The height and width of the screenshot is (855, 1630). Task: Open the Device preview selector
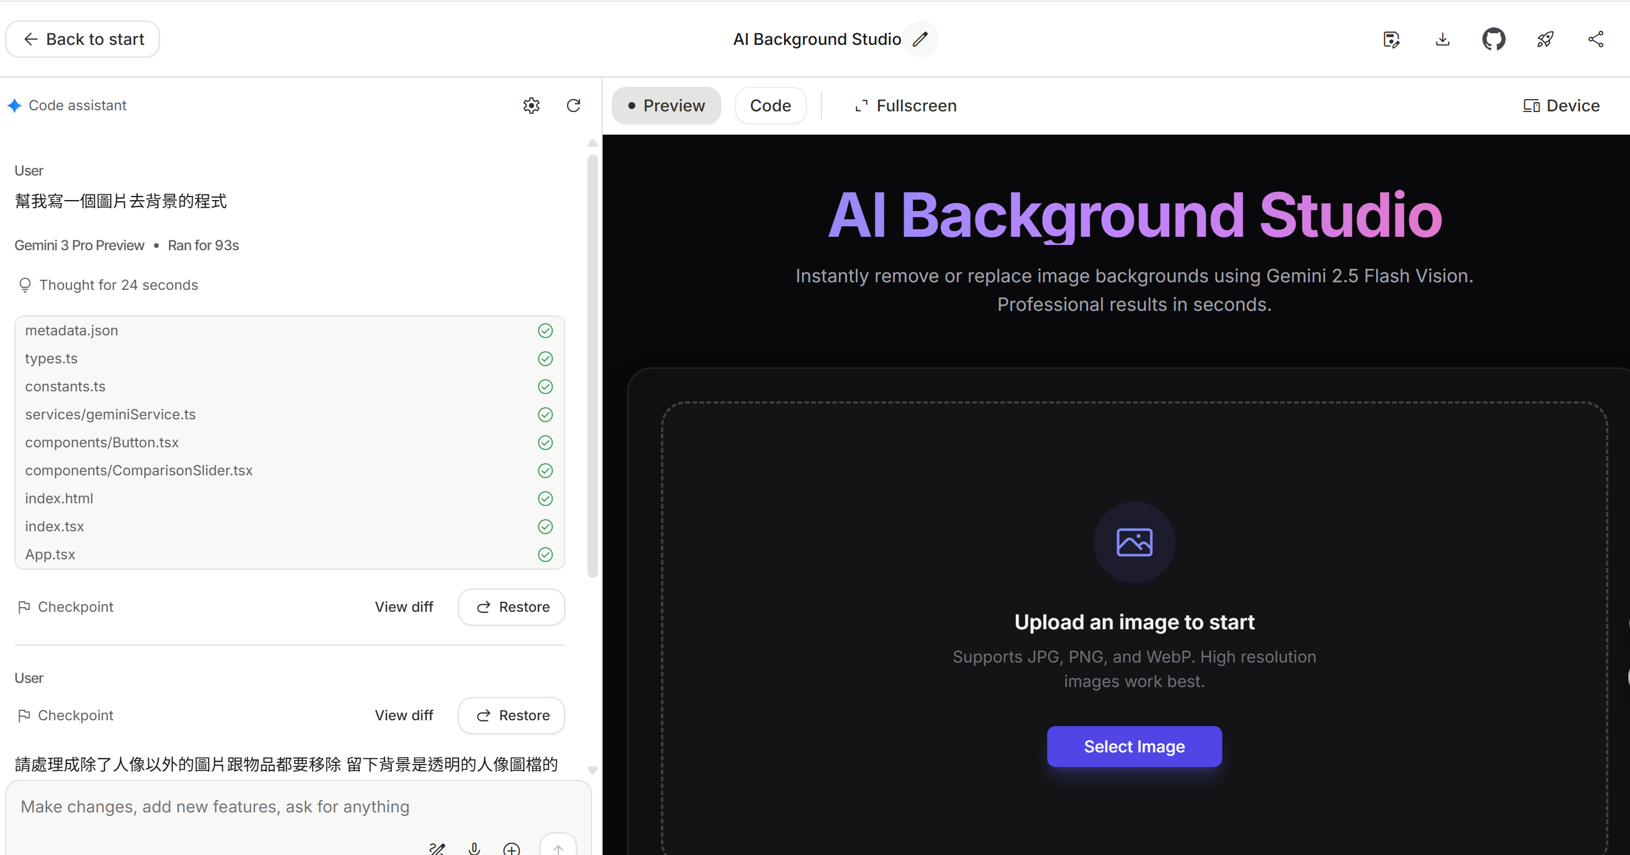coord(1561,106)
